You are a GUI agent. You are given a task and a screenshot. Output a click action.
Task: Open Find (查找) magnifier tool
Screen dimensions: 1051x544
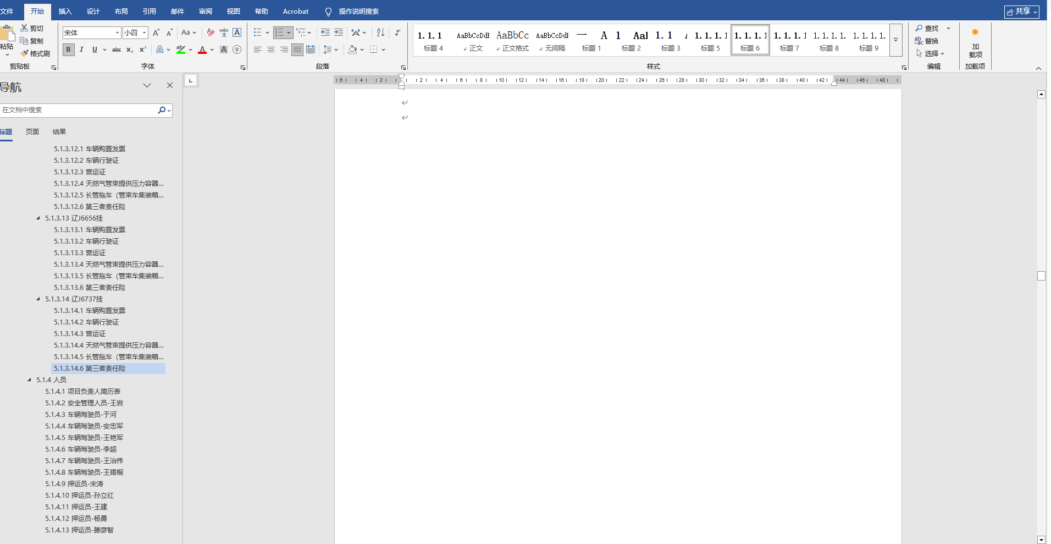pos(919,28)
